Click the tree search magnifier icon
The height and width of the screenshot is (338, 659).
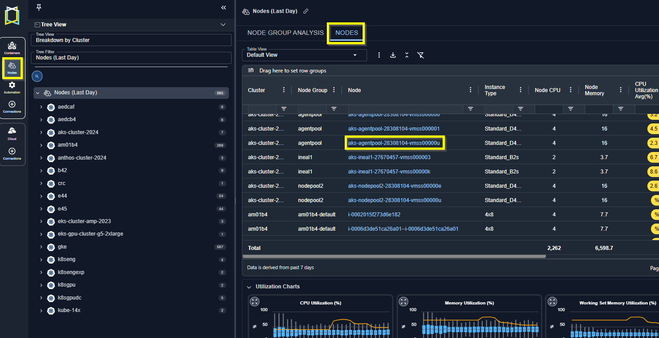[37, 76]
